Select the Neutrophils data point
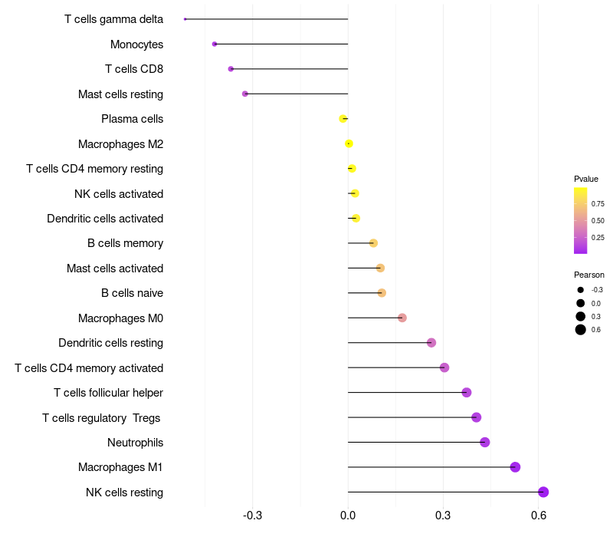Screen dimensions: 613x537 click(x=484, y=442)
